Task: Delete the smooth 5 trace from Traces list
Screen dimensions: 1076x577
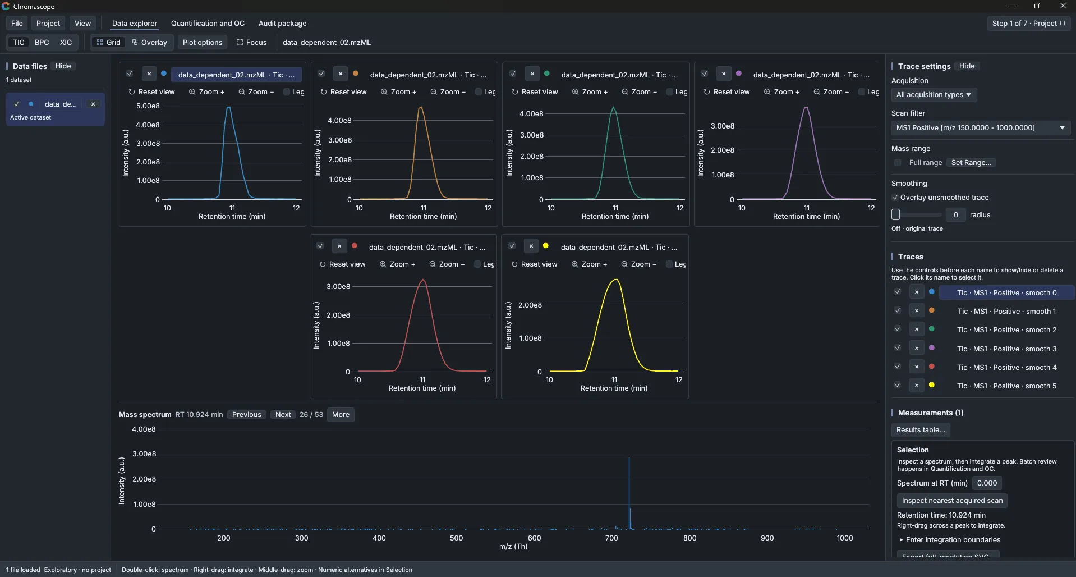Action: 916,386
